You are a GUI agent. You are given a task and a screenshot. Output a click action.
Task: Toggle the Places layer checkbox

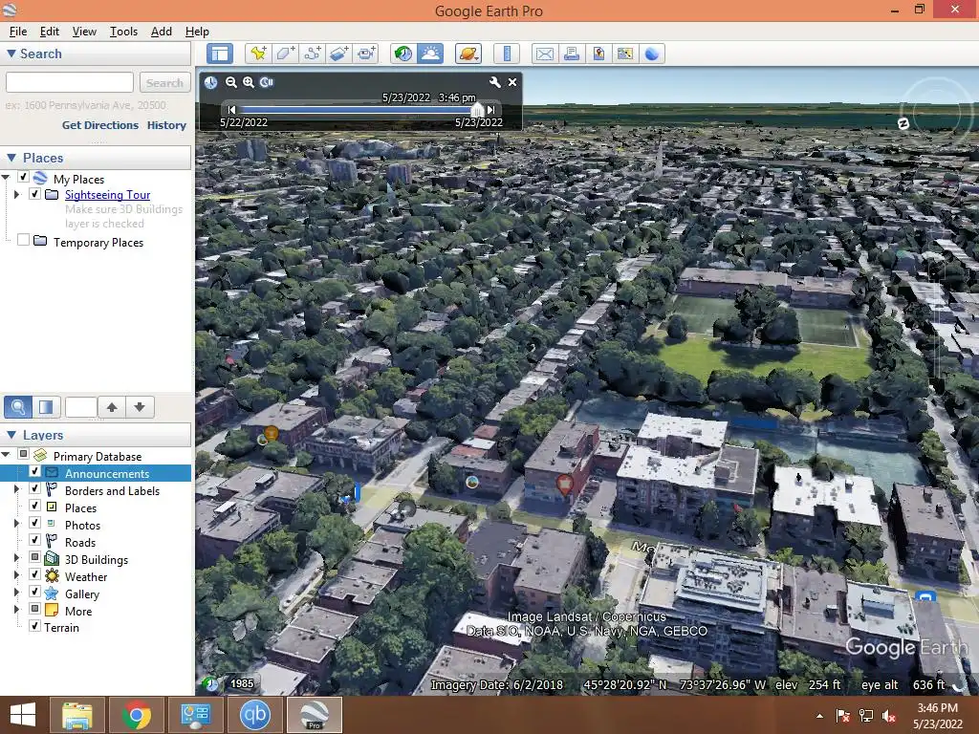tap(35, 507)
